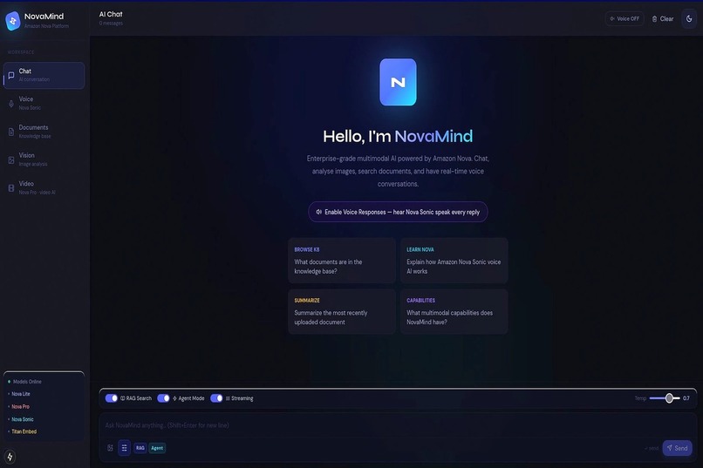Toggle the Agent Mode switch
The image size is (703, 468).
pos(163,398)
